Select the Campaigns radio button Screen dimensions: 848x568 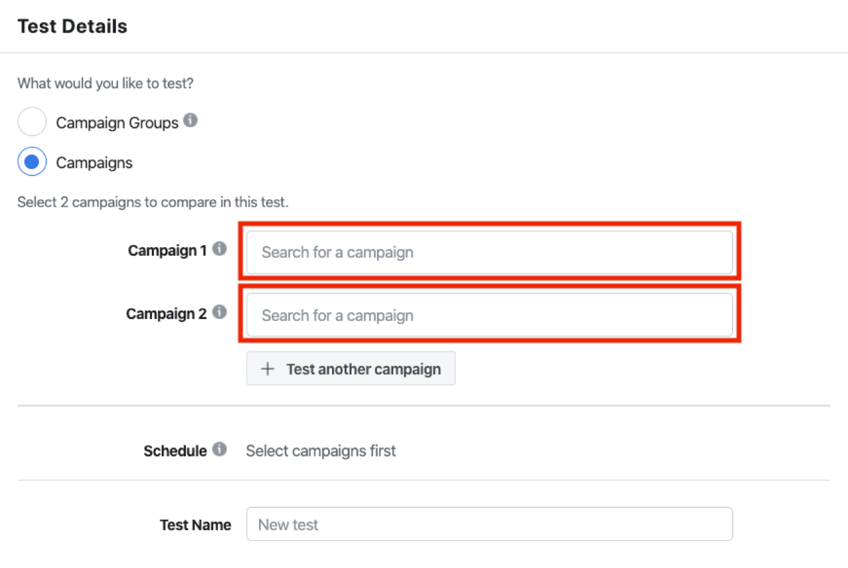31,161
